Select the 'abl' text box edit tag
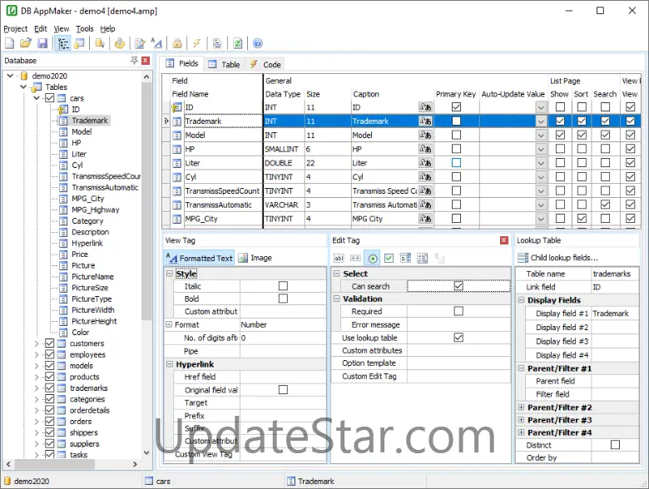The height and width of the screenshot is (489, 649). (339, 258)
